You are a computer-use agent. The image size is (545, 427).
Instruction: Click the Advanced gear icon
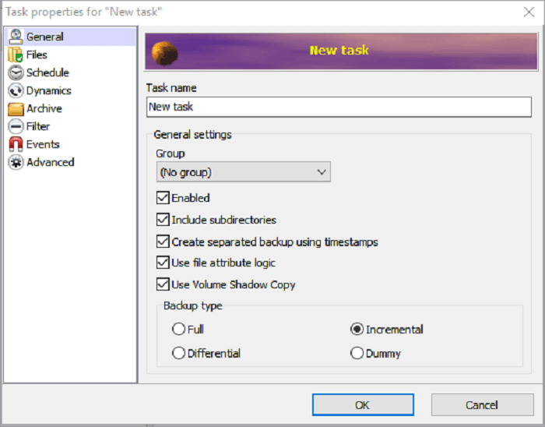(x=15, y=162)
